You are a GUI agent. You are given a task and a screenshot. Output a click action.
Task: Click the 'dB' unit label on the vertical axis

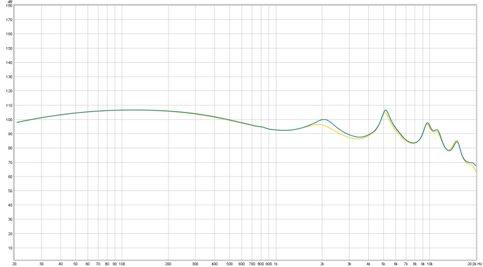(9, 2)
